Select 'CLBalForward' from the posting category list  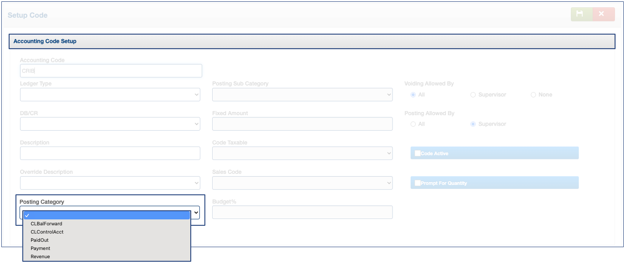pos(46,223)
